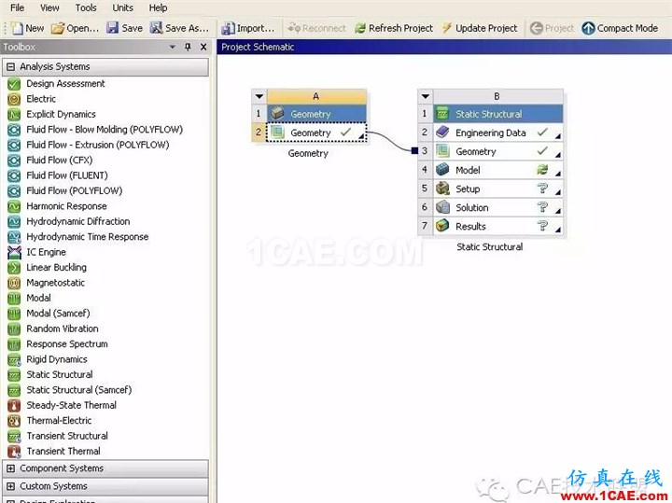Click Save As... in the toolbar
Viewport: 672px width, 503px height.
(x=179, y=28)
